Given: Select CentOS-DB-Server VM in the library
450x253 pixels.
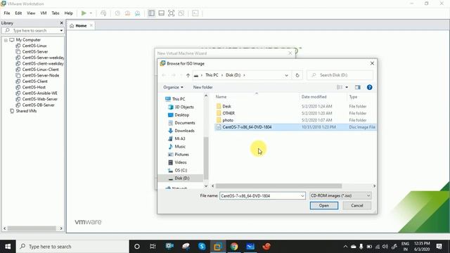Looking at the screenshot, I should pos(38,105).
